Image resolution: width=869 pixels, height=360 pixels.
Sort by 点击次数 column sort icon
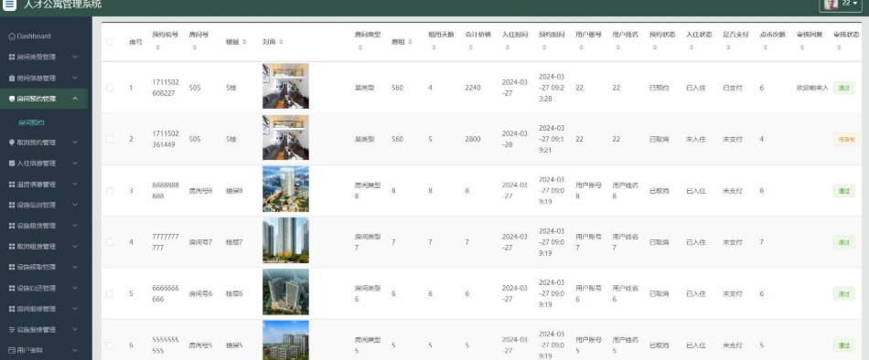(765, 48)
